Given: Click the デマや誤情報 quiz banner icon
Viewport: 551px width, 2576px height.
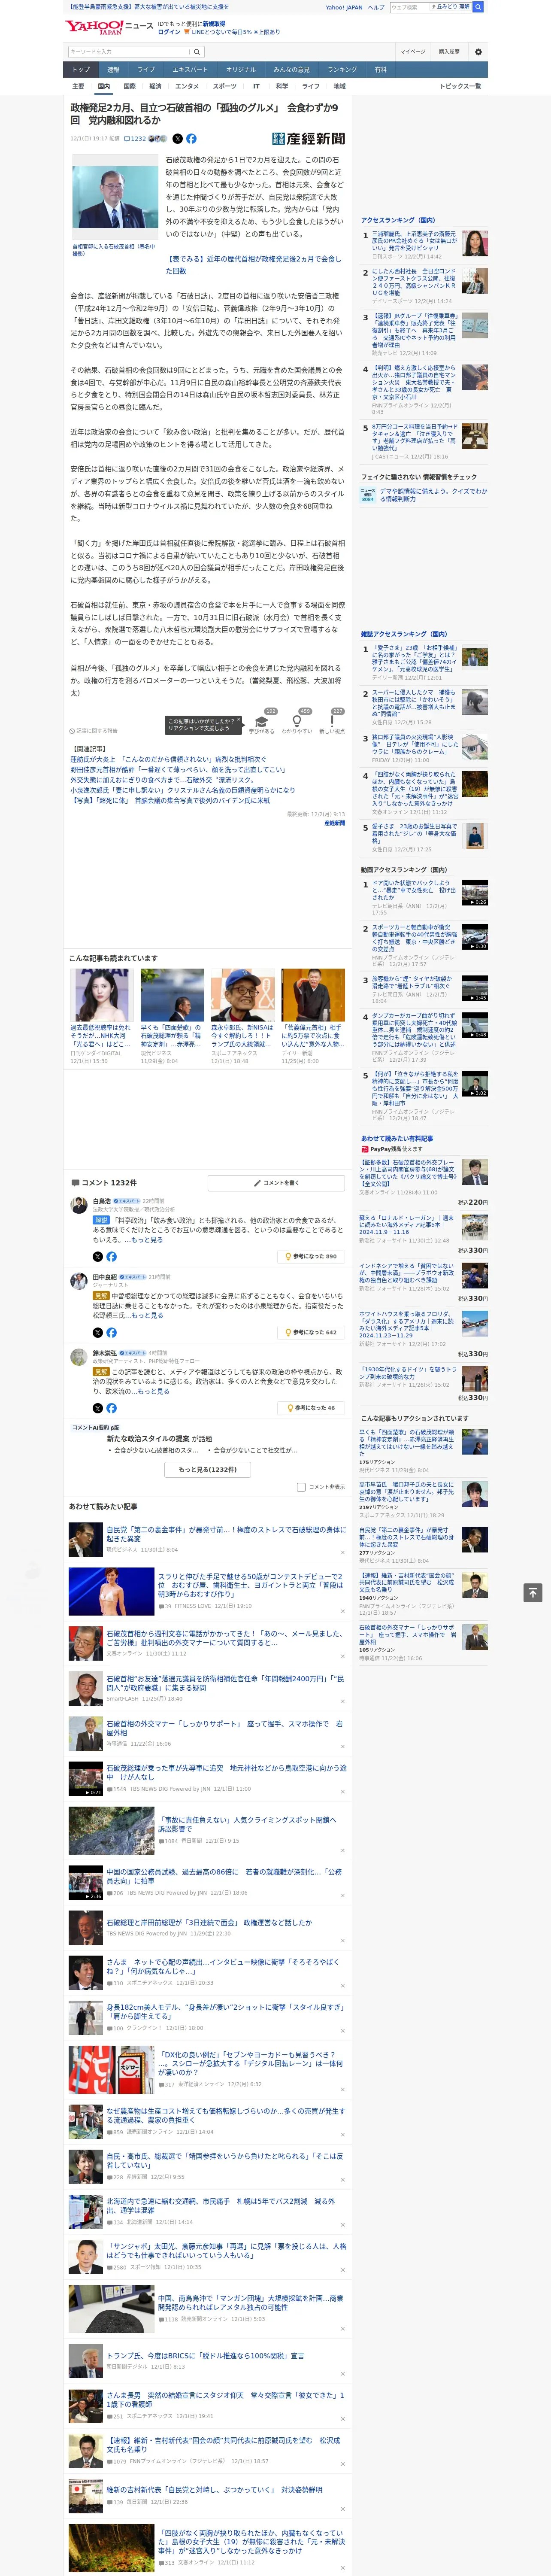Looking at the screenshot, I should (368, 495).
